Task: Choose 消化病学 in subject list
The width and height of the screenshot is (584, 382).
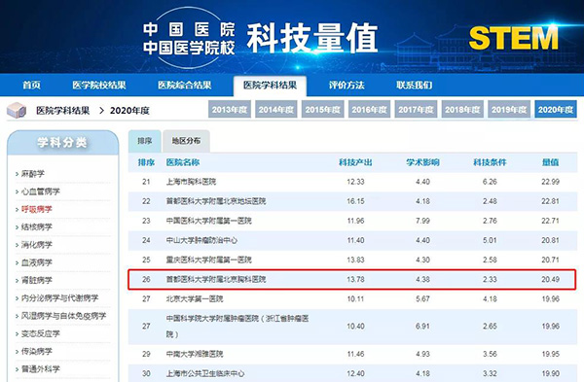Action: (37, 245)
